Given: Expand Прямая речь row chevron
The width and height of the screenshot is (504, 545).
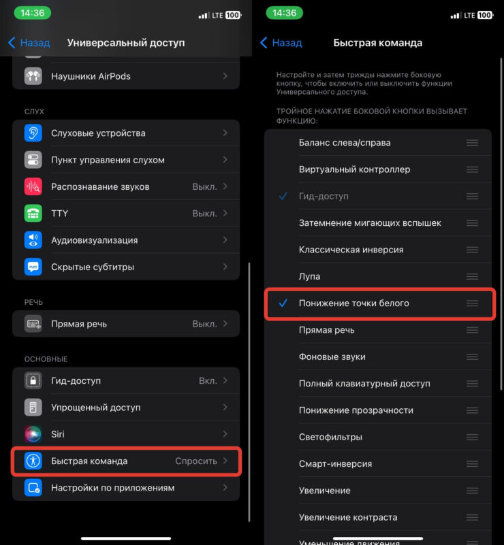Looking at the screenshot, I should (225, 324).
